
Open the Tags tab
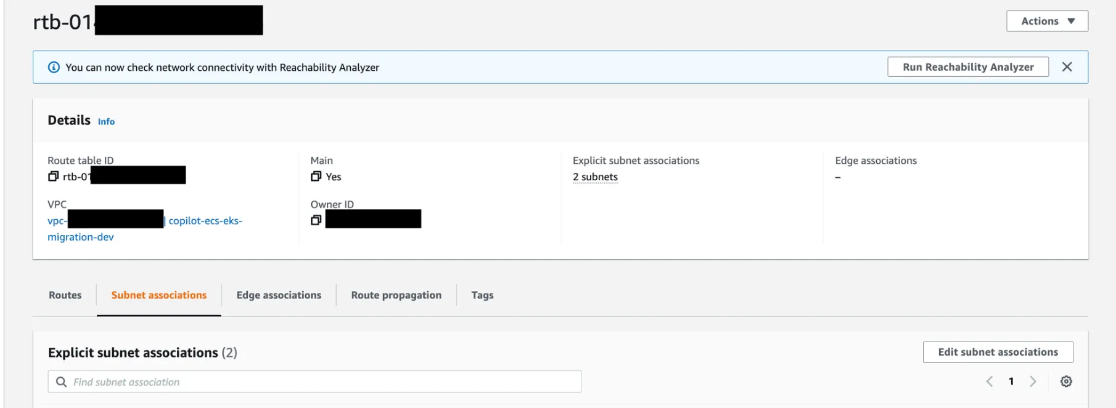click(x=482, y=295)
